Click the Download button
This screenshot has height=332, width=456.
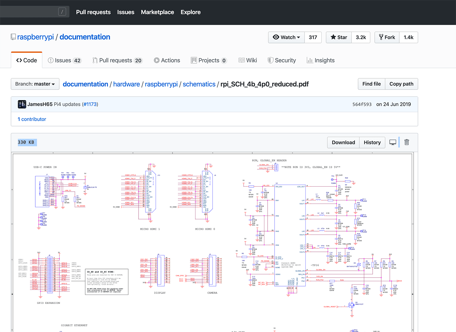[x=343, y=142]
